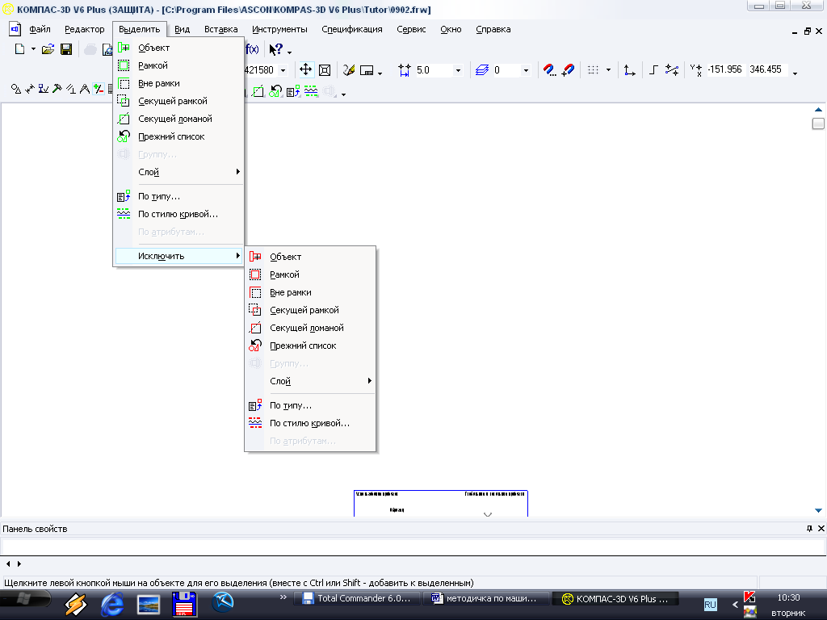The image size is (827, 620).
Task: Select the Measurements compass icon
Action: [84, 89]
